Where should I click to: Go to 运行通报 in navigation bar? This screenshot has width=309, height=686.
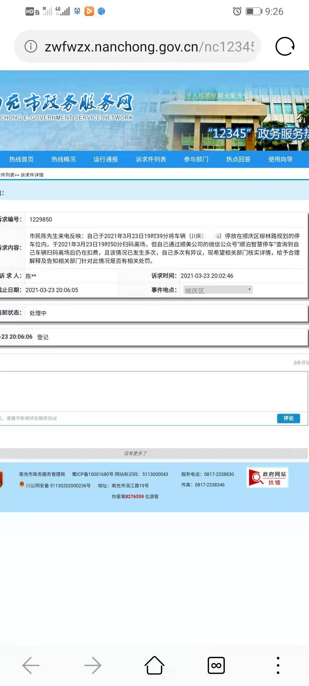tap(106, 159)
